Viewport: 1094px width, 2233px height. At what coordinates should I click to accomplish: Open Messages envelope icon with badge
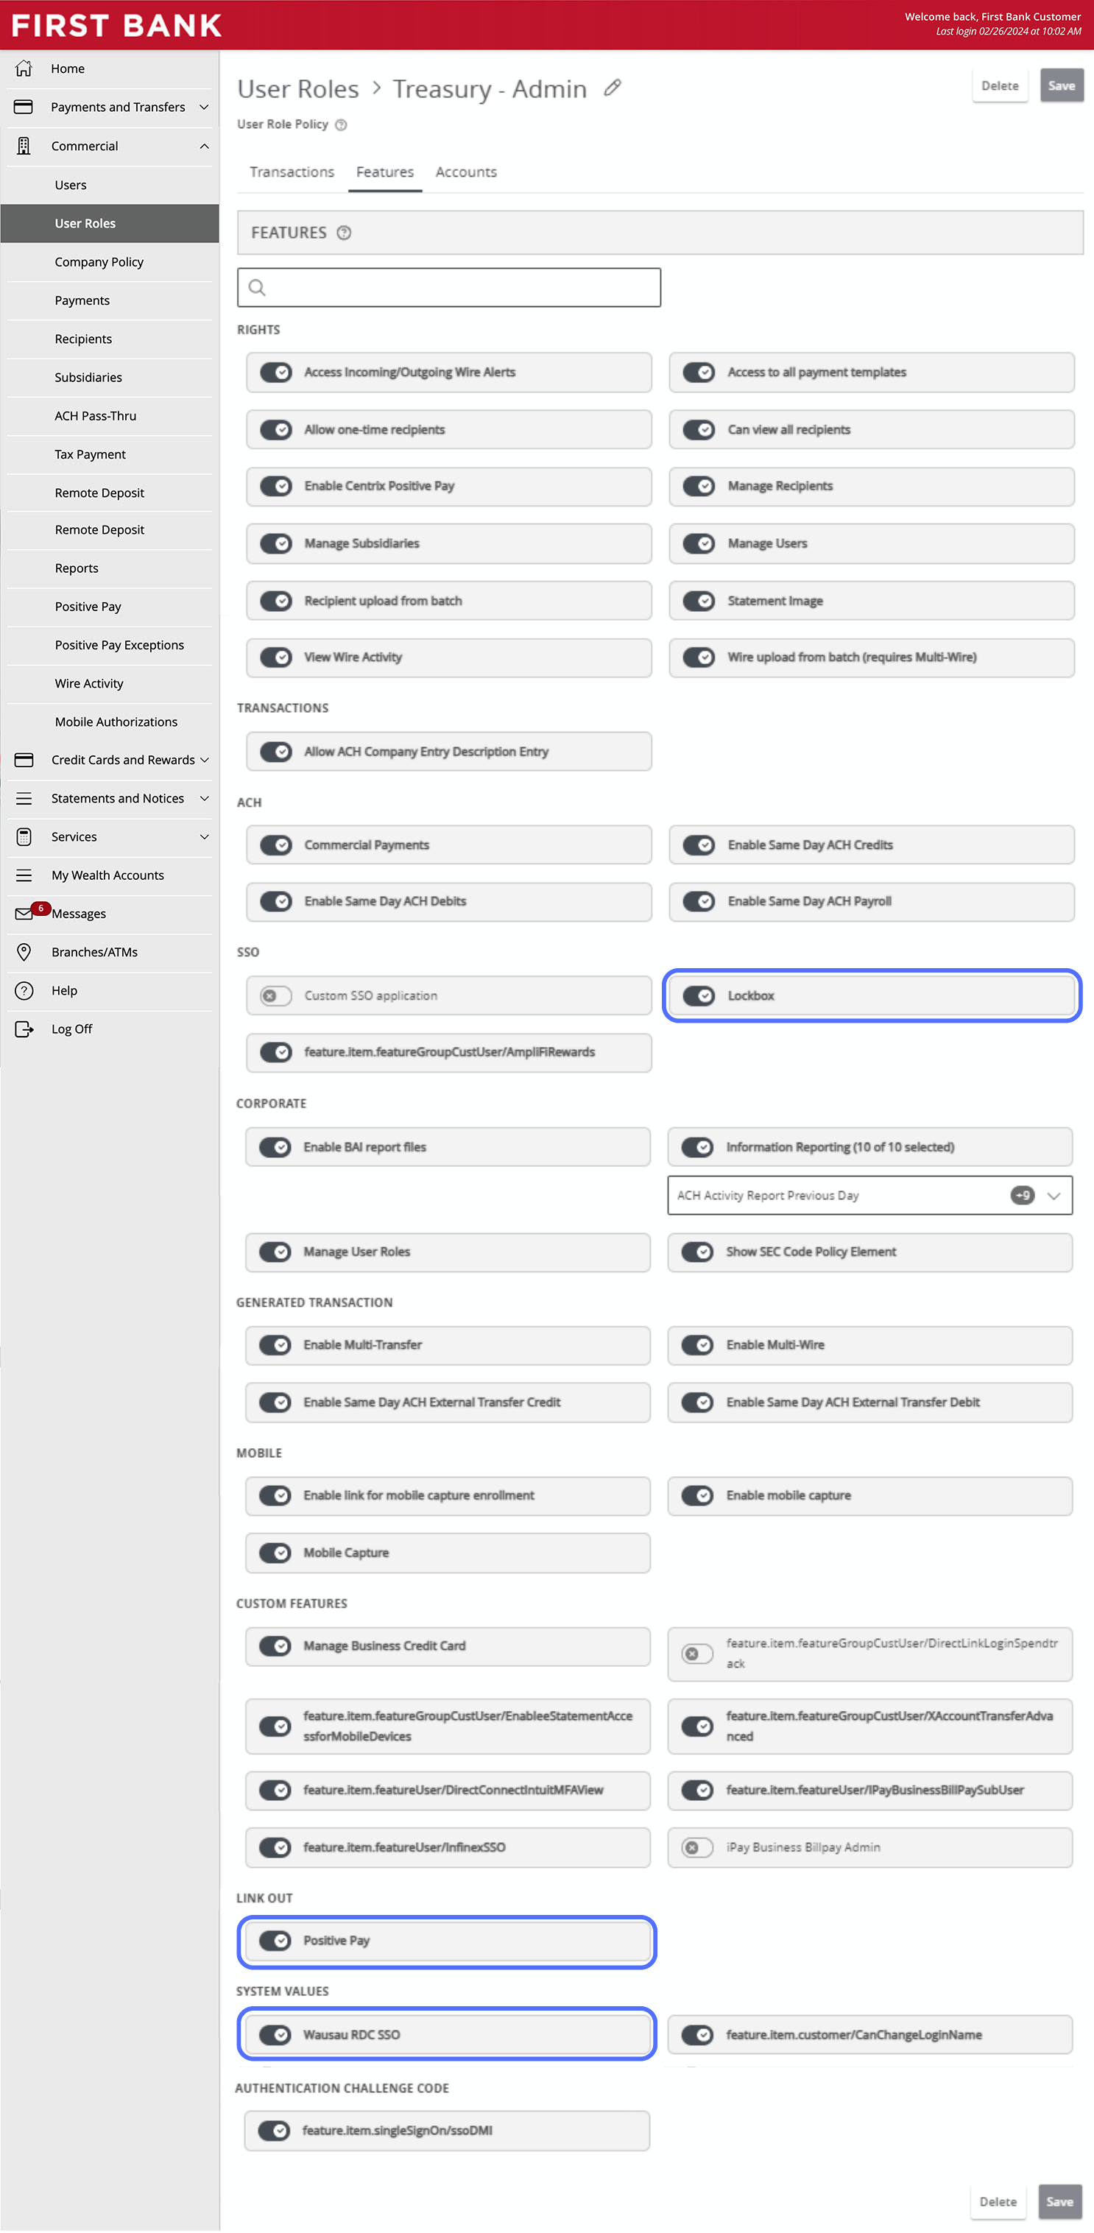click(24, 913)
